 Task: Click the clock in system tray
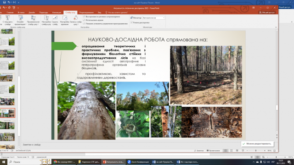tap(281, 162)
